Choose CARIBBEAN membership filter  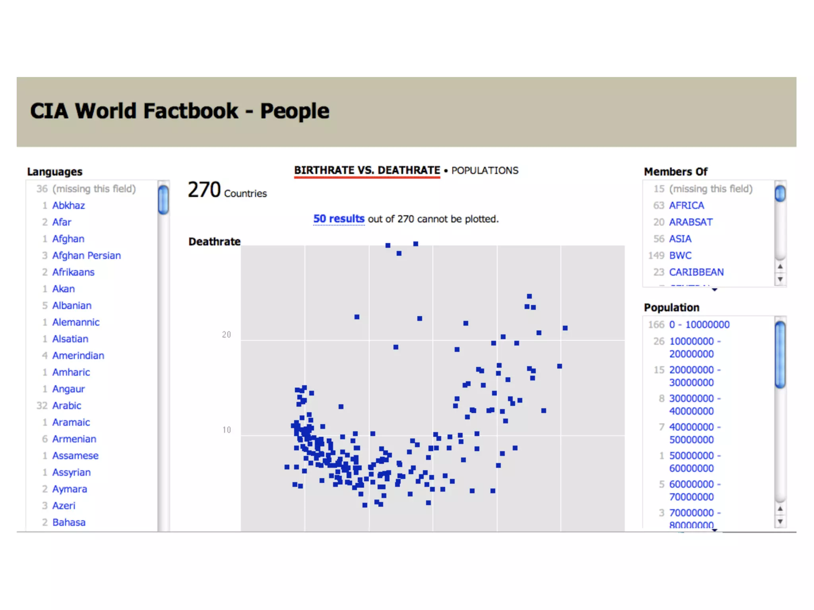coord(696,272)
